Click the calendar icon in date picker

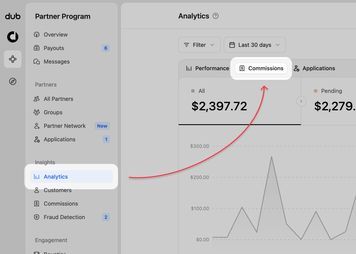point(232,45)
